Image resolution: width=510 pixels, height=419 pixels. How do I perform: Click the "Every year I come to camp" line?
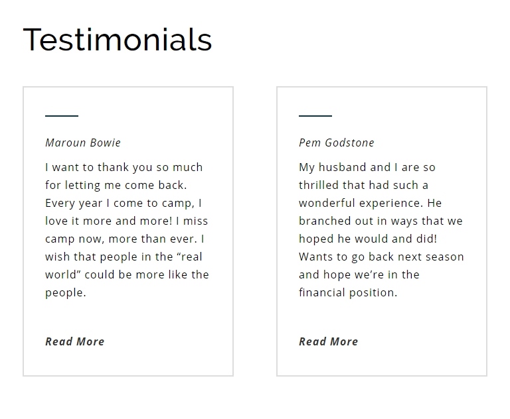point(124,203)
